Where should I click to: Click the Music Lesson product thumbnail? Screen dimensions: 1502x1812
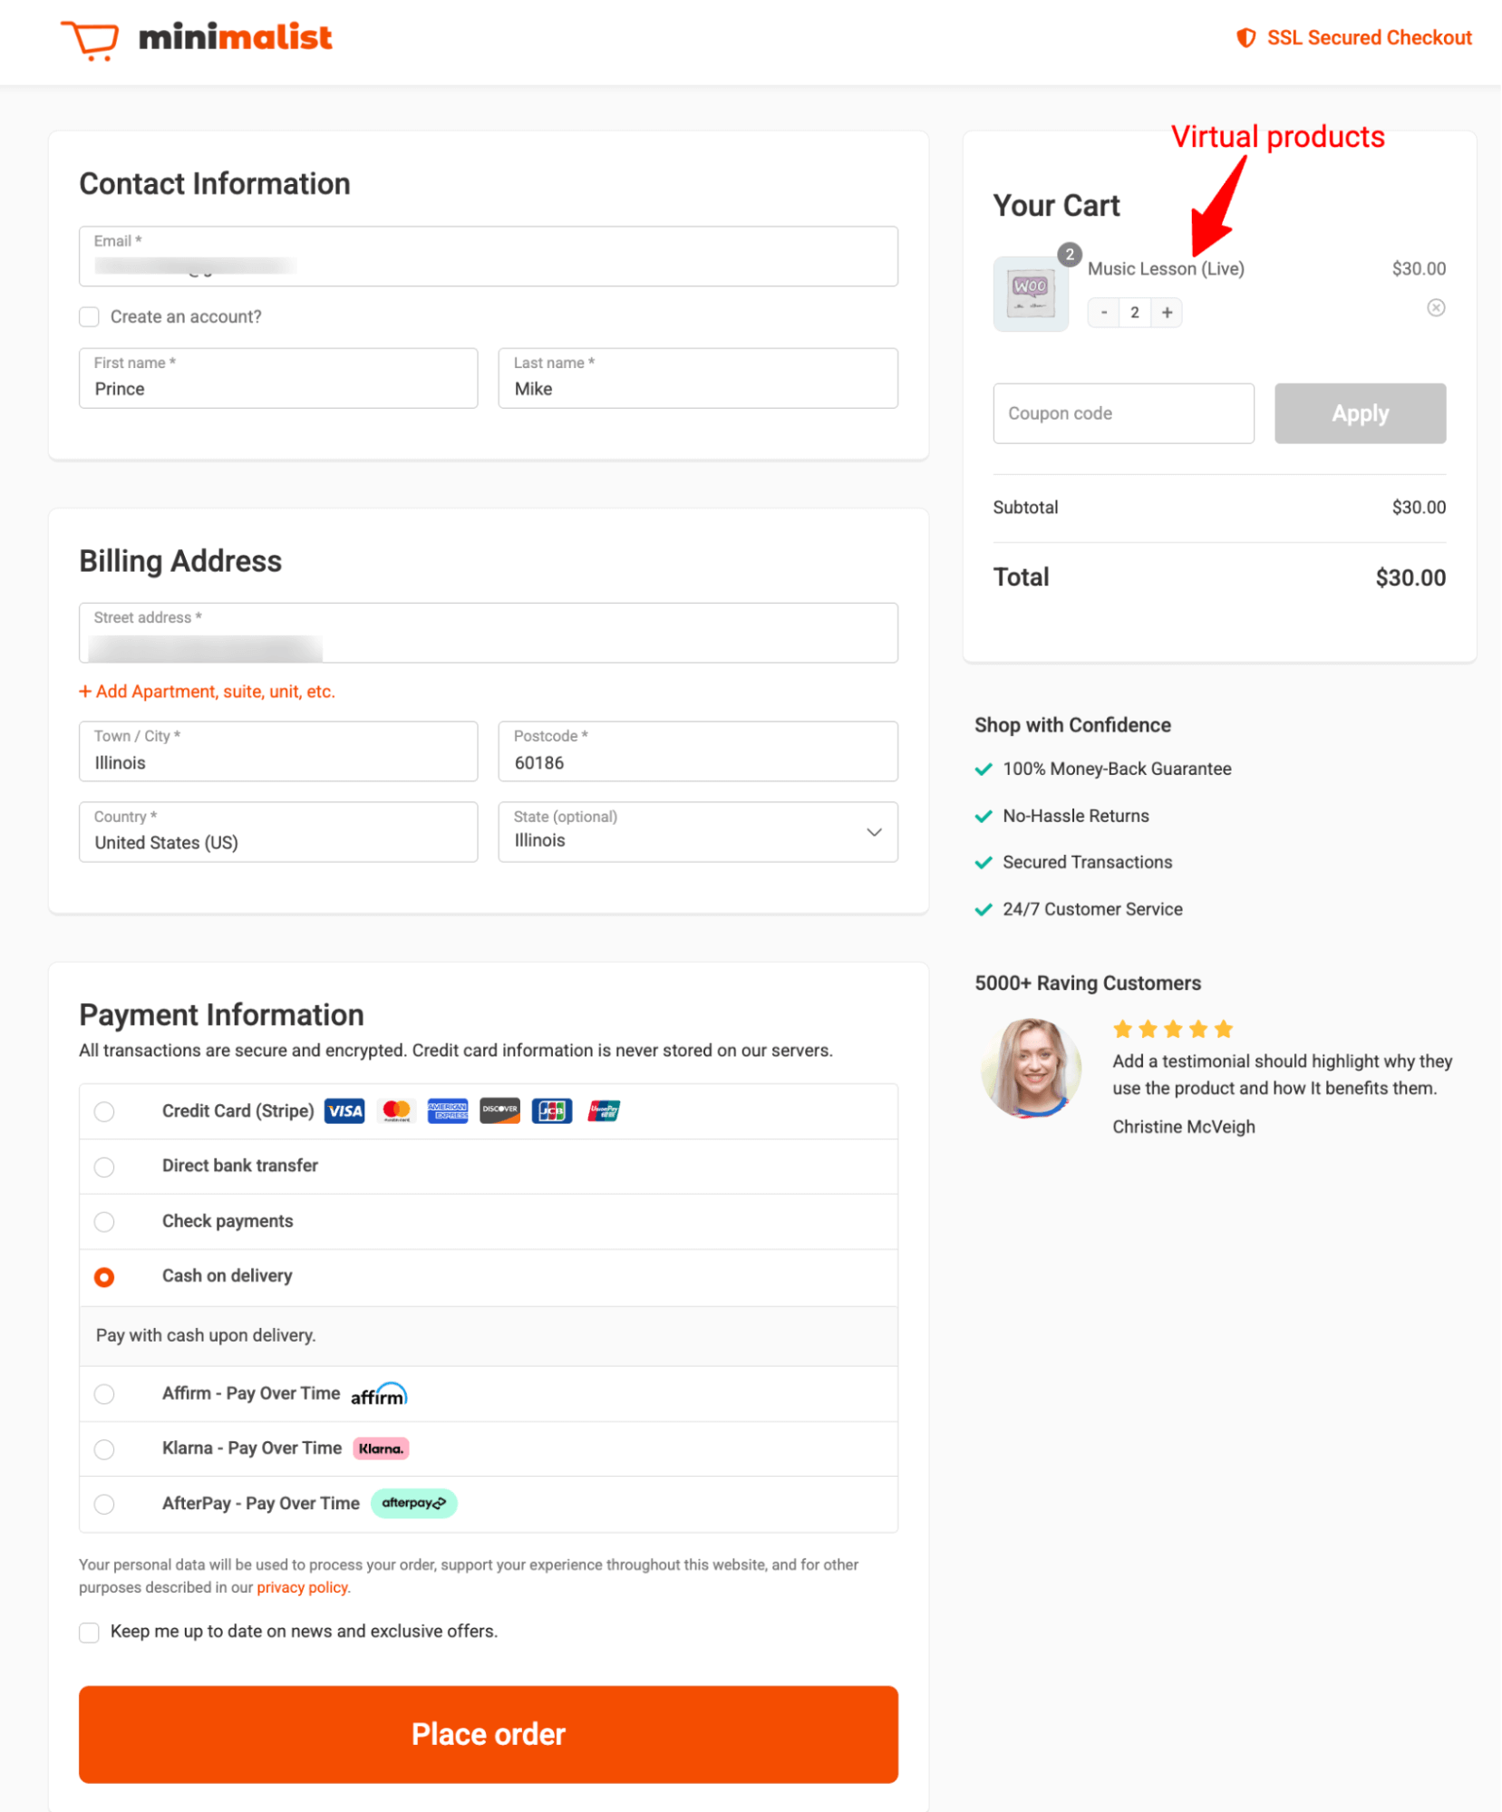[x=1031, y=295]
